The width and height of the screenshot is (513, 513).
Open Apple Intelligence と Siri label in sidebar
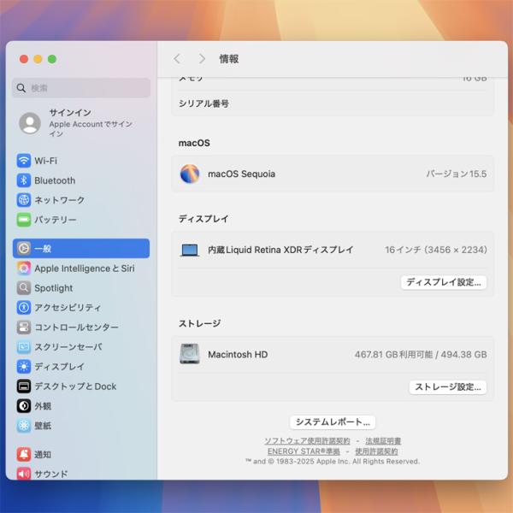tap(85, 268)
